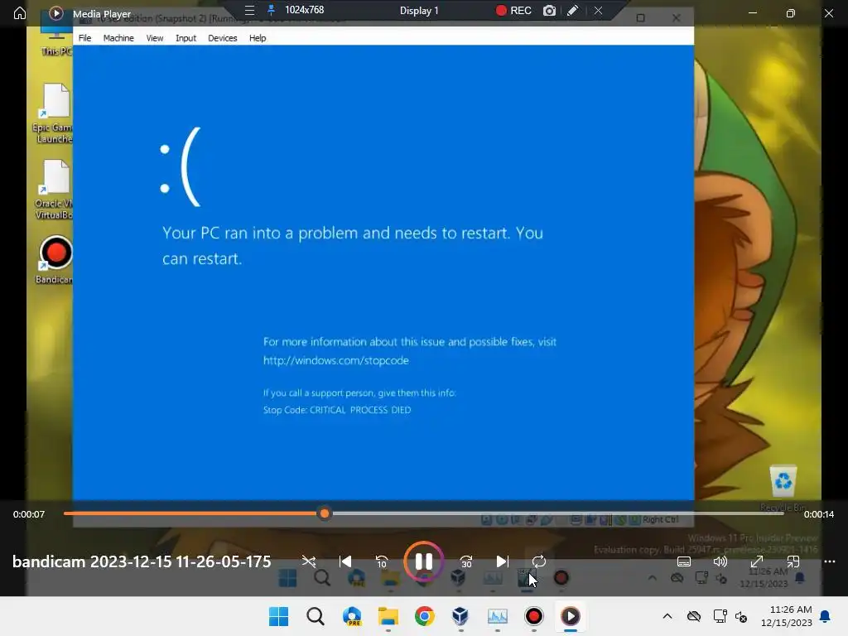Enter full screen mode

[x=757, y=561]
